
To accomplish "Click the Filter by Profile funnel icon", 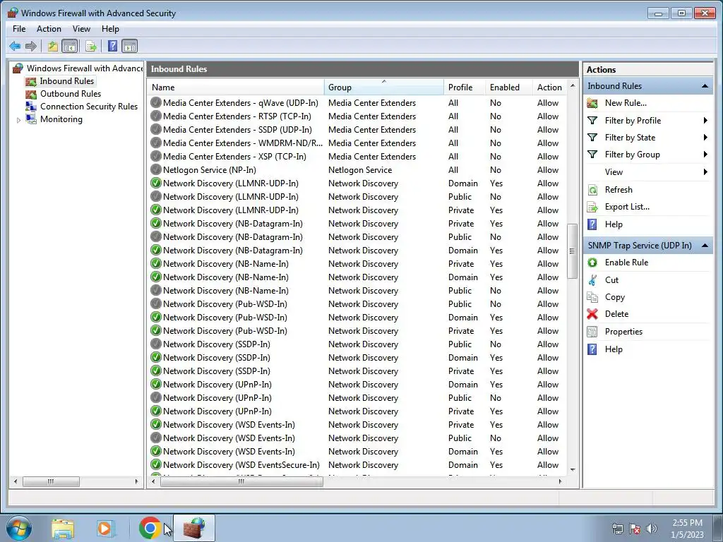I will tap(592, 120).
